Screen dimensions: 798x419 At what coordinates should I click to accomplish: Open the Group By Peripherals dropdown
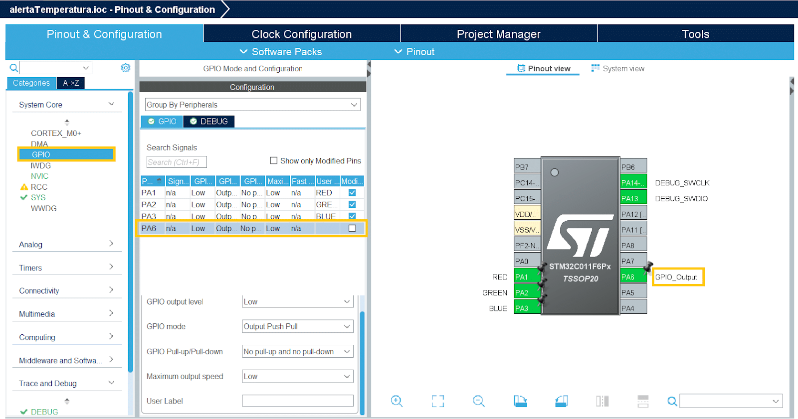[252, 105]
